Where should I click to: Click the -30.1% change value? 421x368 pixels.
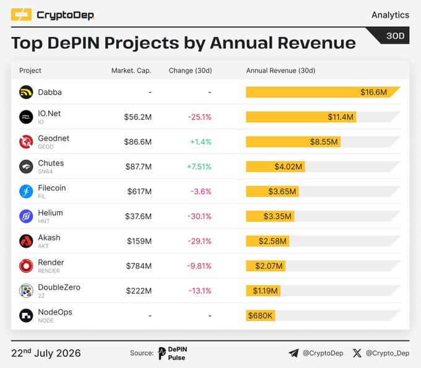click(x=199, y=216)
